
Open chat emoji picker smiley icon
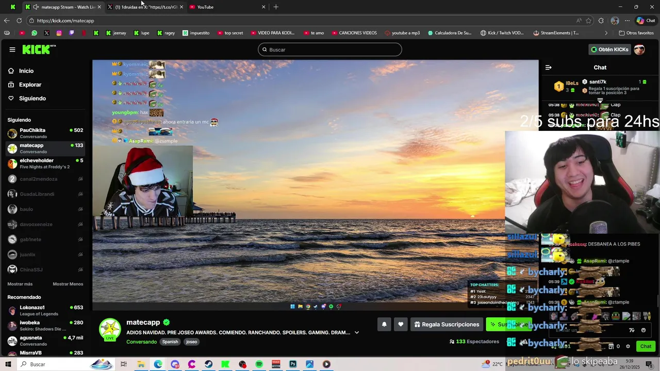pos(643,330)
